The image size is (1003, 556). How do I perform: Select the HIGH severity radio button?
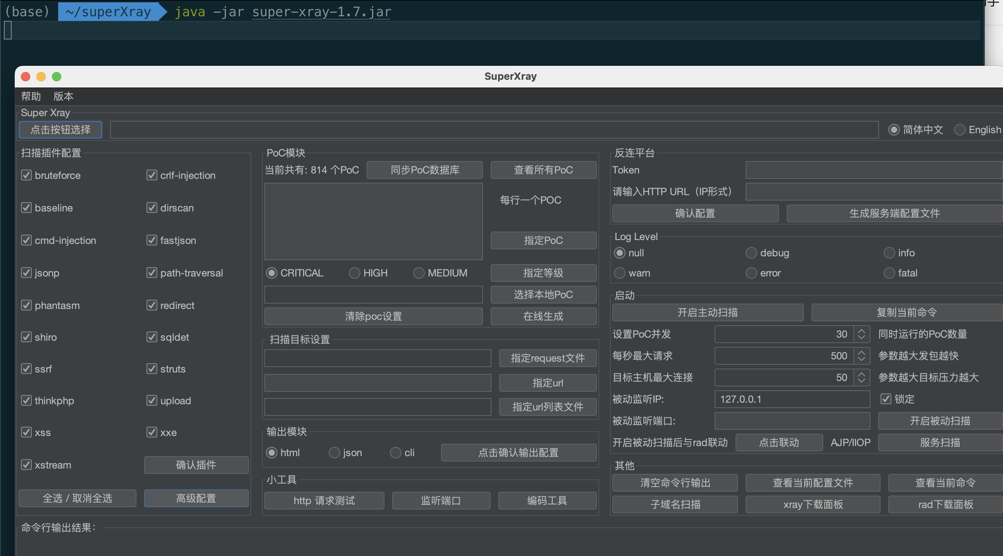click(354, 273)
